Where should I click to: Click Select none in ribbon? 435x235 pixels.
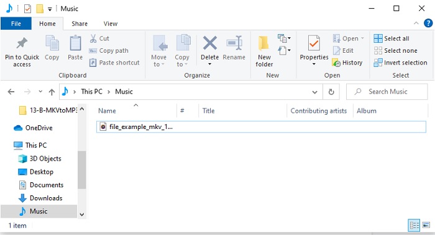coord(396,51)
